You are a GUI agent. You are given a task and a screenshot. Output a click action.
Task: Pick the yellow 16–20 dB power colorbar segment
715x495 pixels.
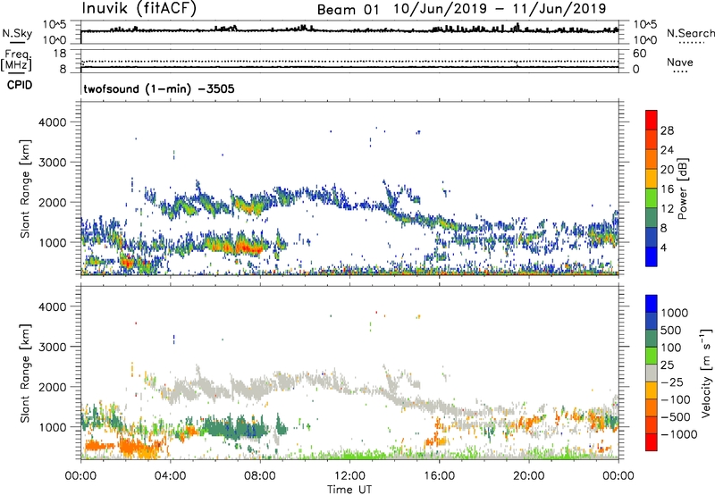pos(652,179)
